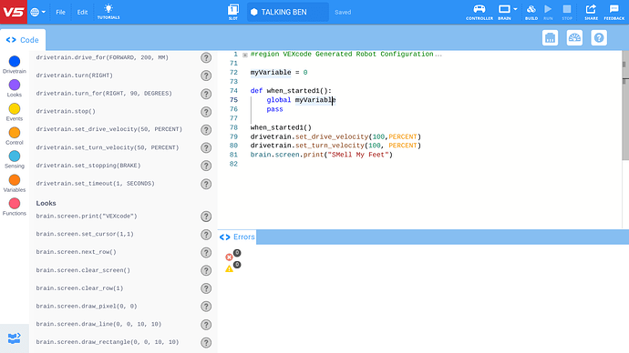Open help for drivetrain.drive_for command
Screen dimensions: 629x353
206,57
